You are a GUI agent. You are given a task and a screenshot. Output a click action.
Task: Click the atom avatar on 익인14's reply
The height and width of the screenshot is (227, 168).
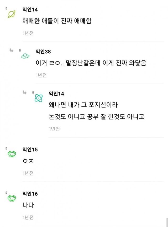pos(39,98)
